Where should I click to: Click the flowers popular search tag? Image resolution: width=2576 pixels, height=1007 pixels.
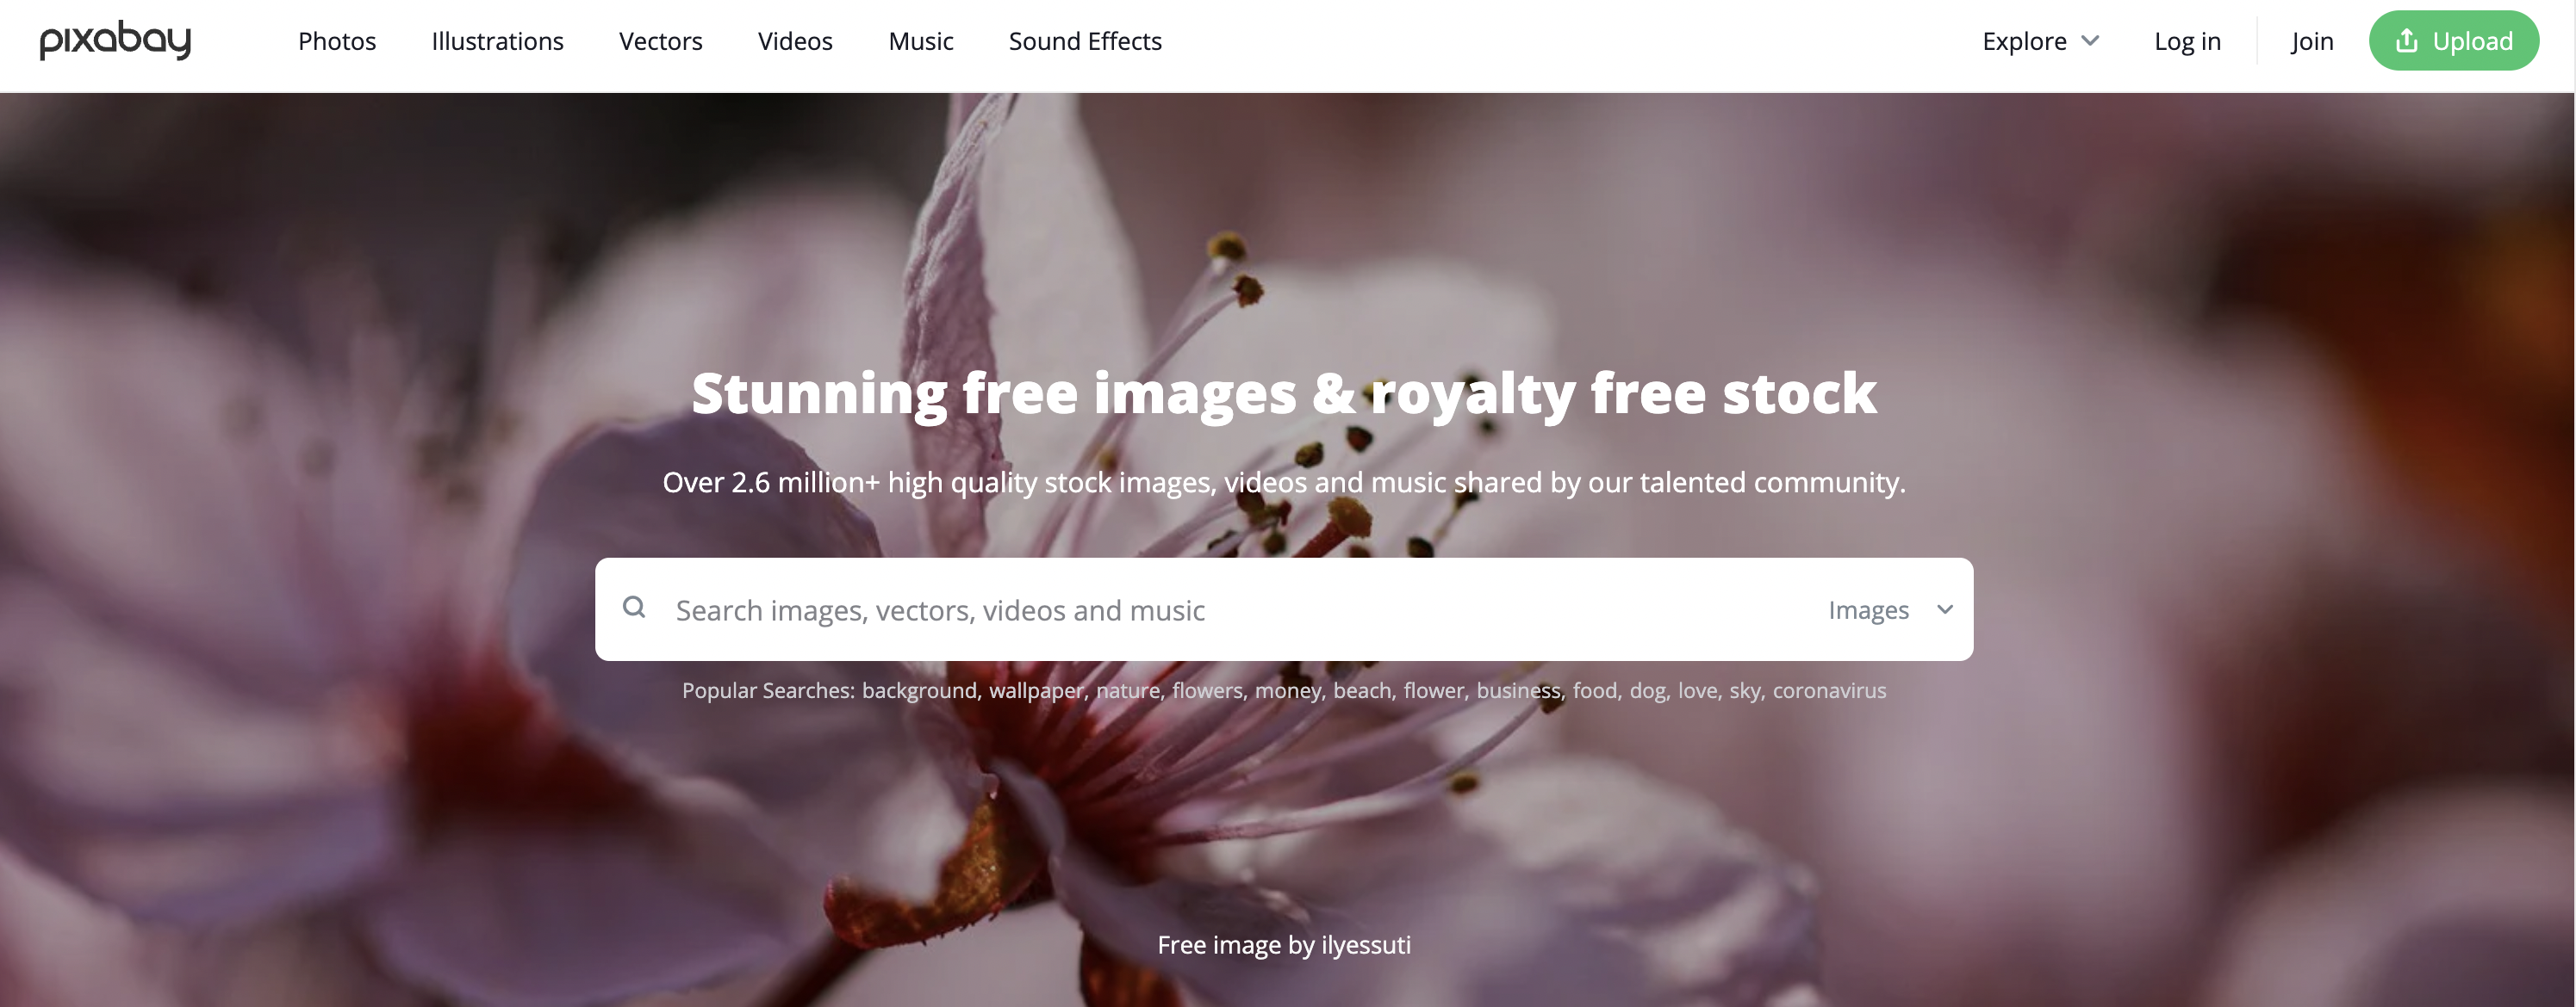(x=1208, y=690)
